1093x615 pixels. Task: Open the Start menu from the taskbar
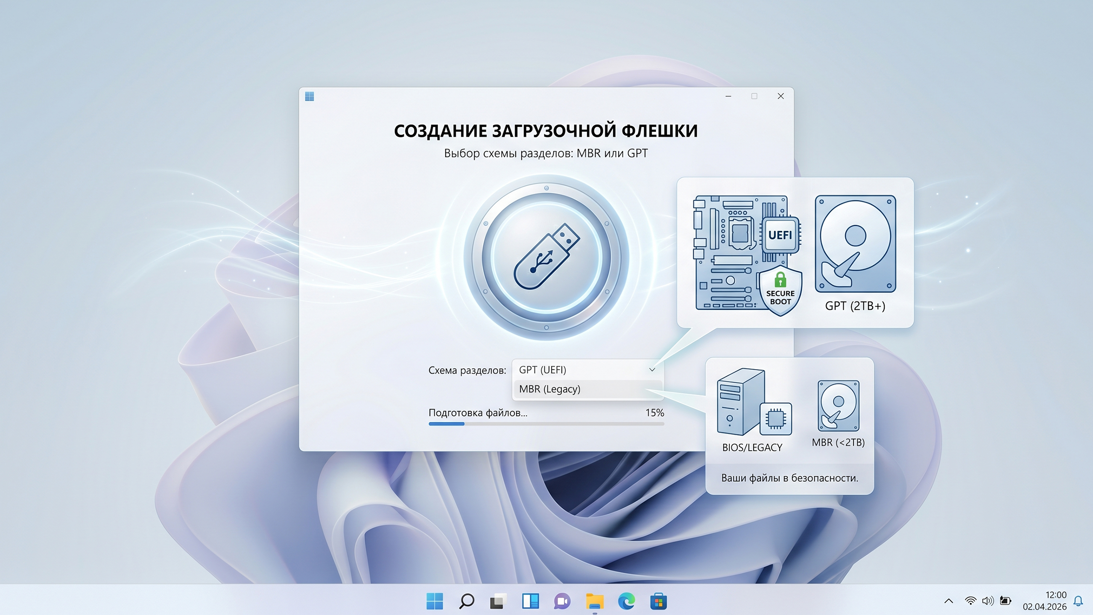click(435, 601)
